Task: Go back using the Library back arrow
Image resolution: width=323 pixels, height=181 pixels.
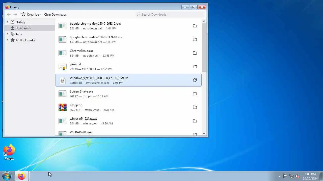Action: click(x=9, y=14)
